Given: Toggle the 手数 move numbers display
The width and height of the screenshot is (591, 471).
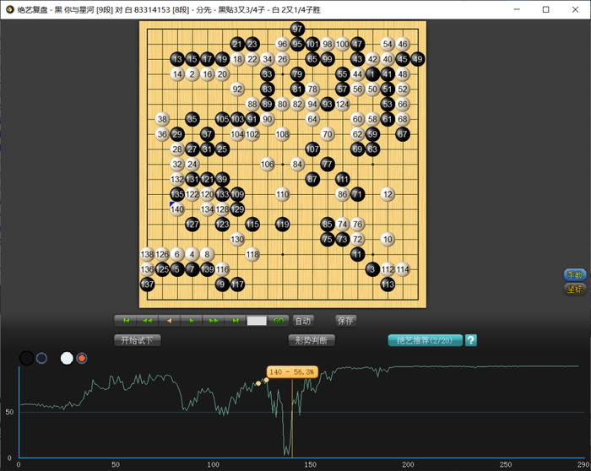Looking at the screenshot, I should click(574, 275).
